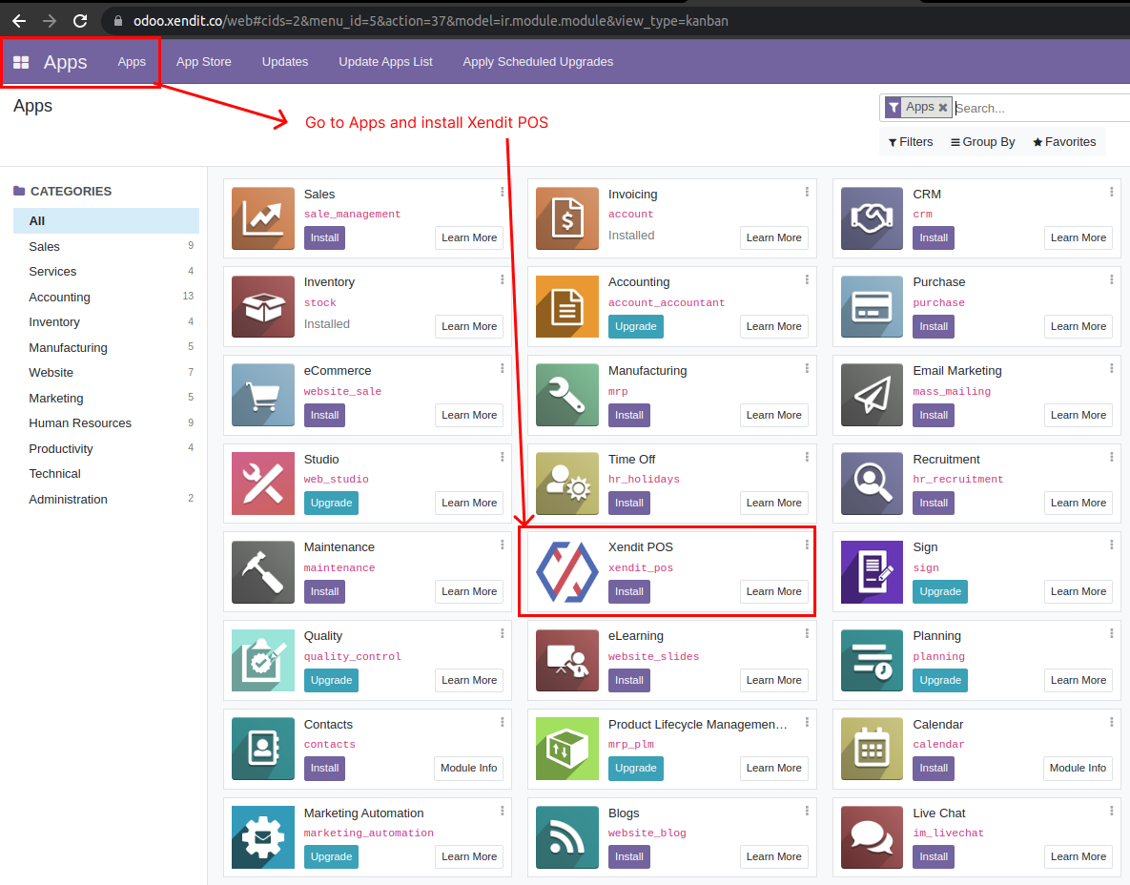Reload the browser page
Viewport: 1130px width, 885px height.
click(x=80, y=21)
